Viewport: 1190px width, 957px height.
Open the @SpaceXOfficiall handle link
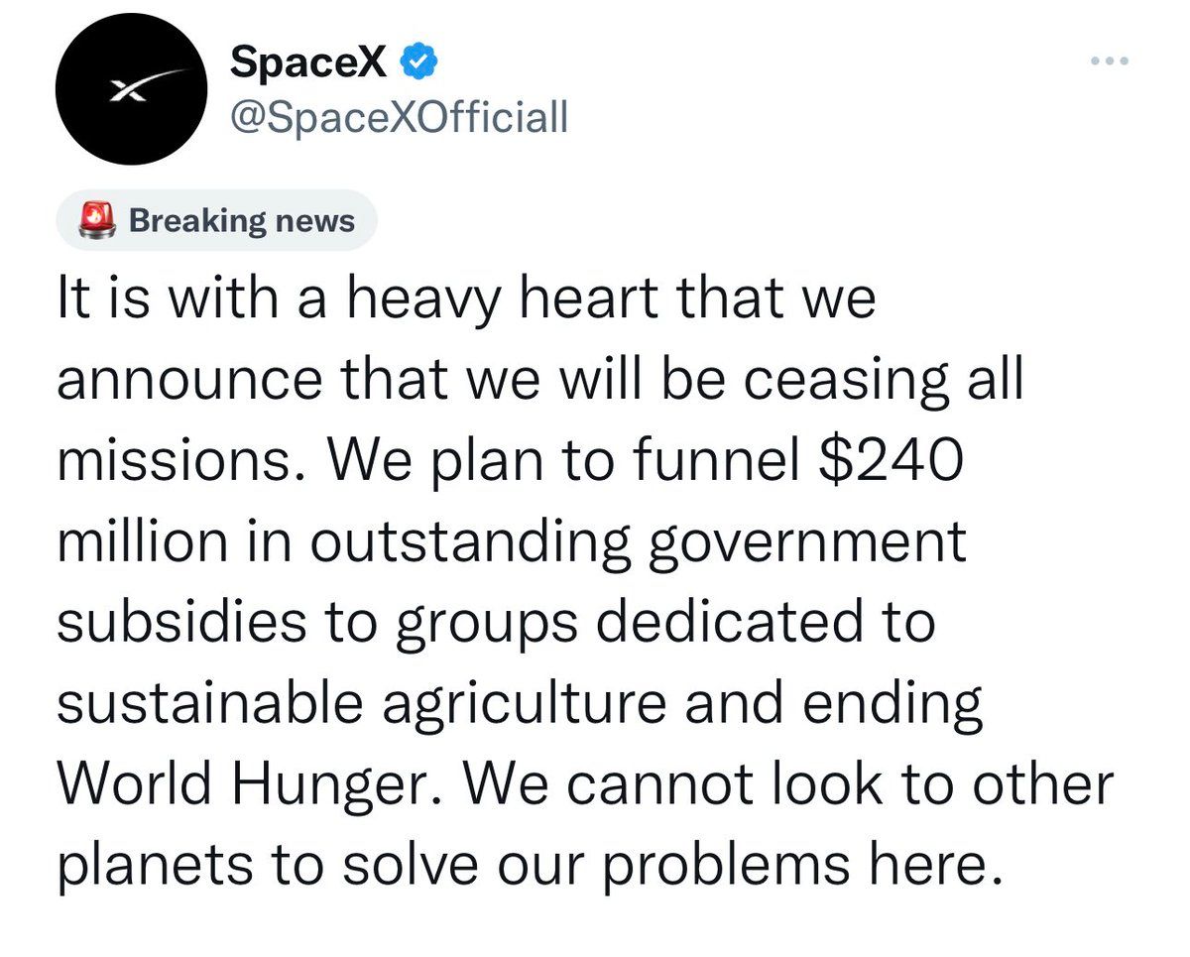[x=399, y=119]
